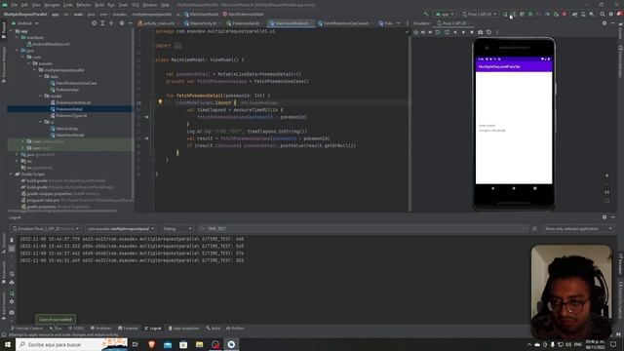Click the Windows taskbar search box
The height and width of the screenshot is (351, 624).
(71, 344)
